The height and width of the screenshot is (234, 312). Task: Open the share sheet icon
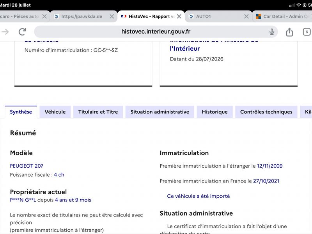pos(289,32)
